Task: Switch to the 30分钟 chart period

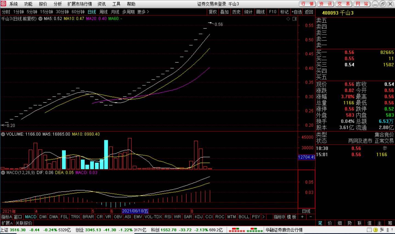Action: (62, 12)
